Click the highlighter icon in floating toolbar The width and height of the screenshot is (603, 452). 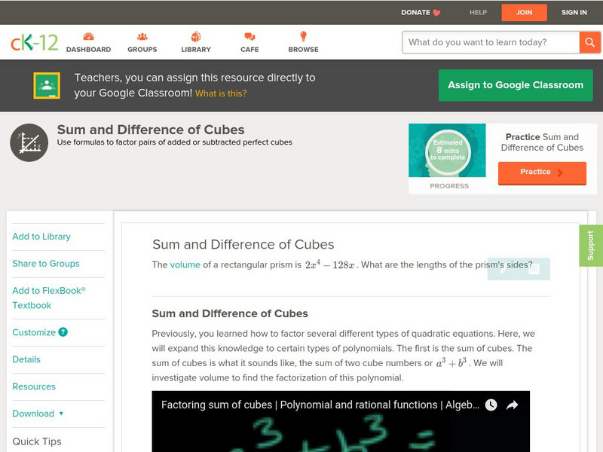[503, 270]
